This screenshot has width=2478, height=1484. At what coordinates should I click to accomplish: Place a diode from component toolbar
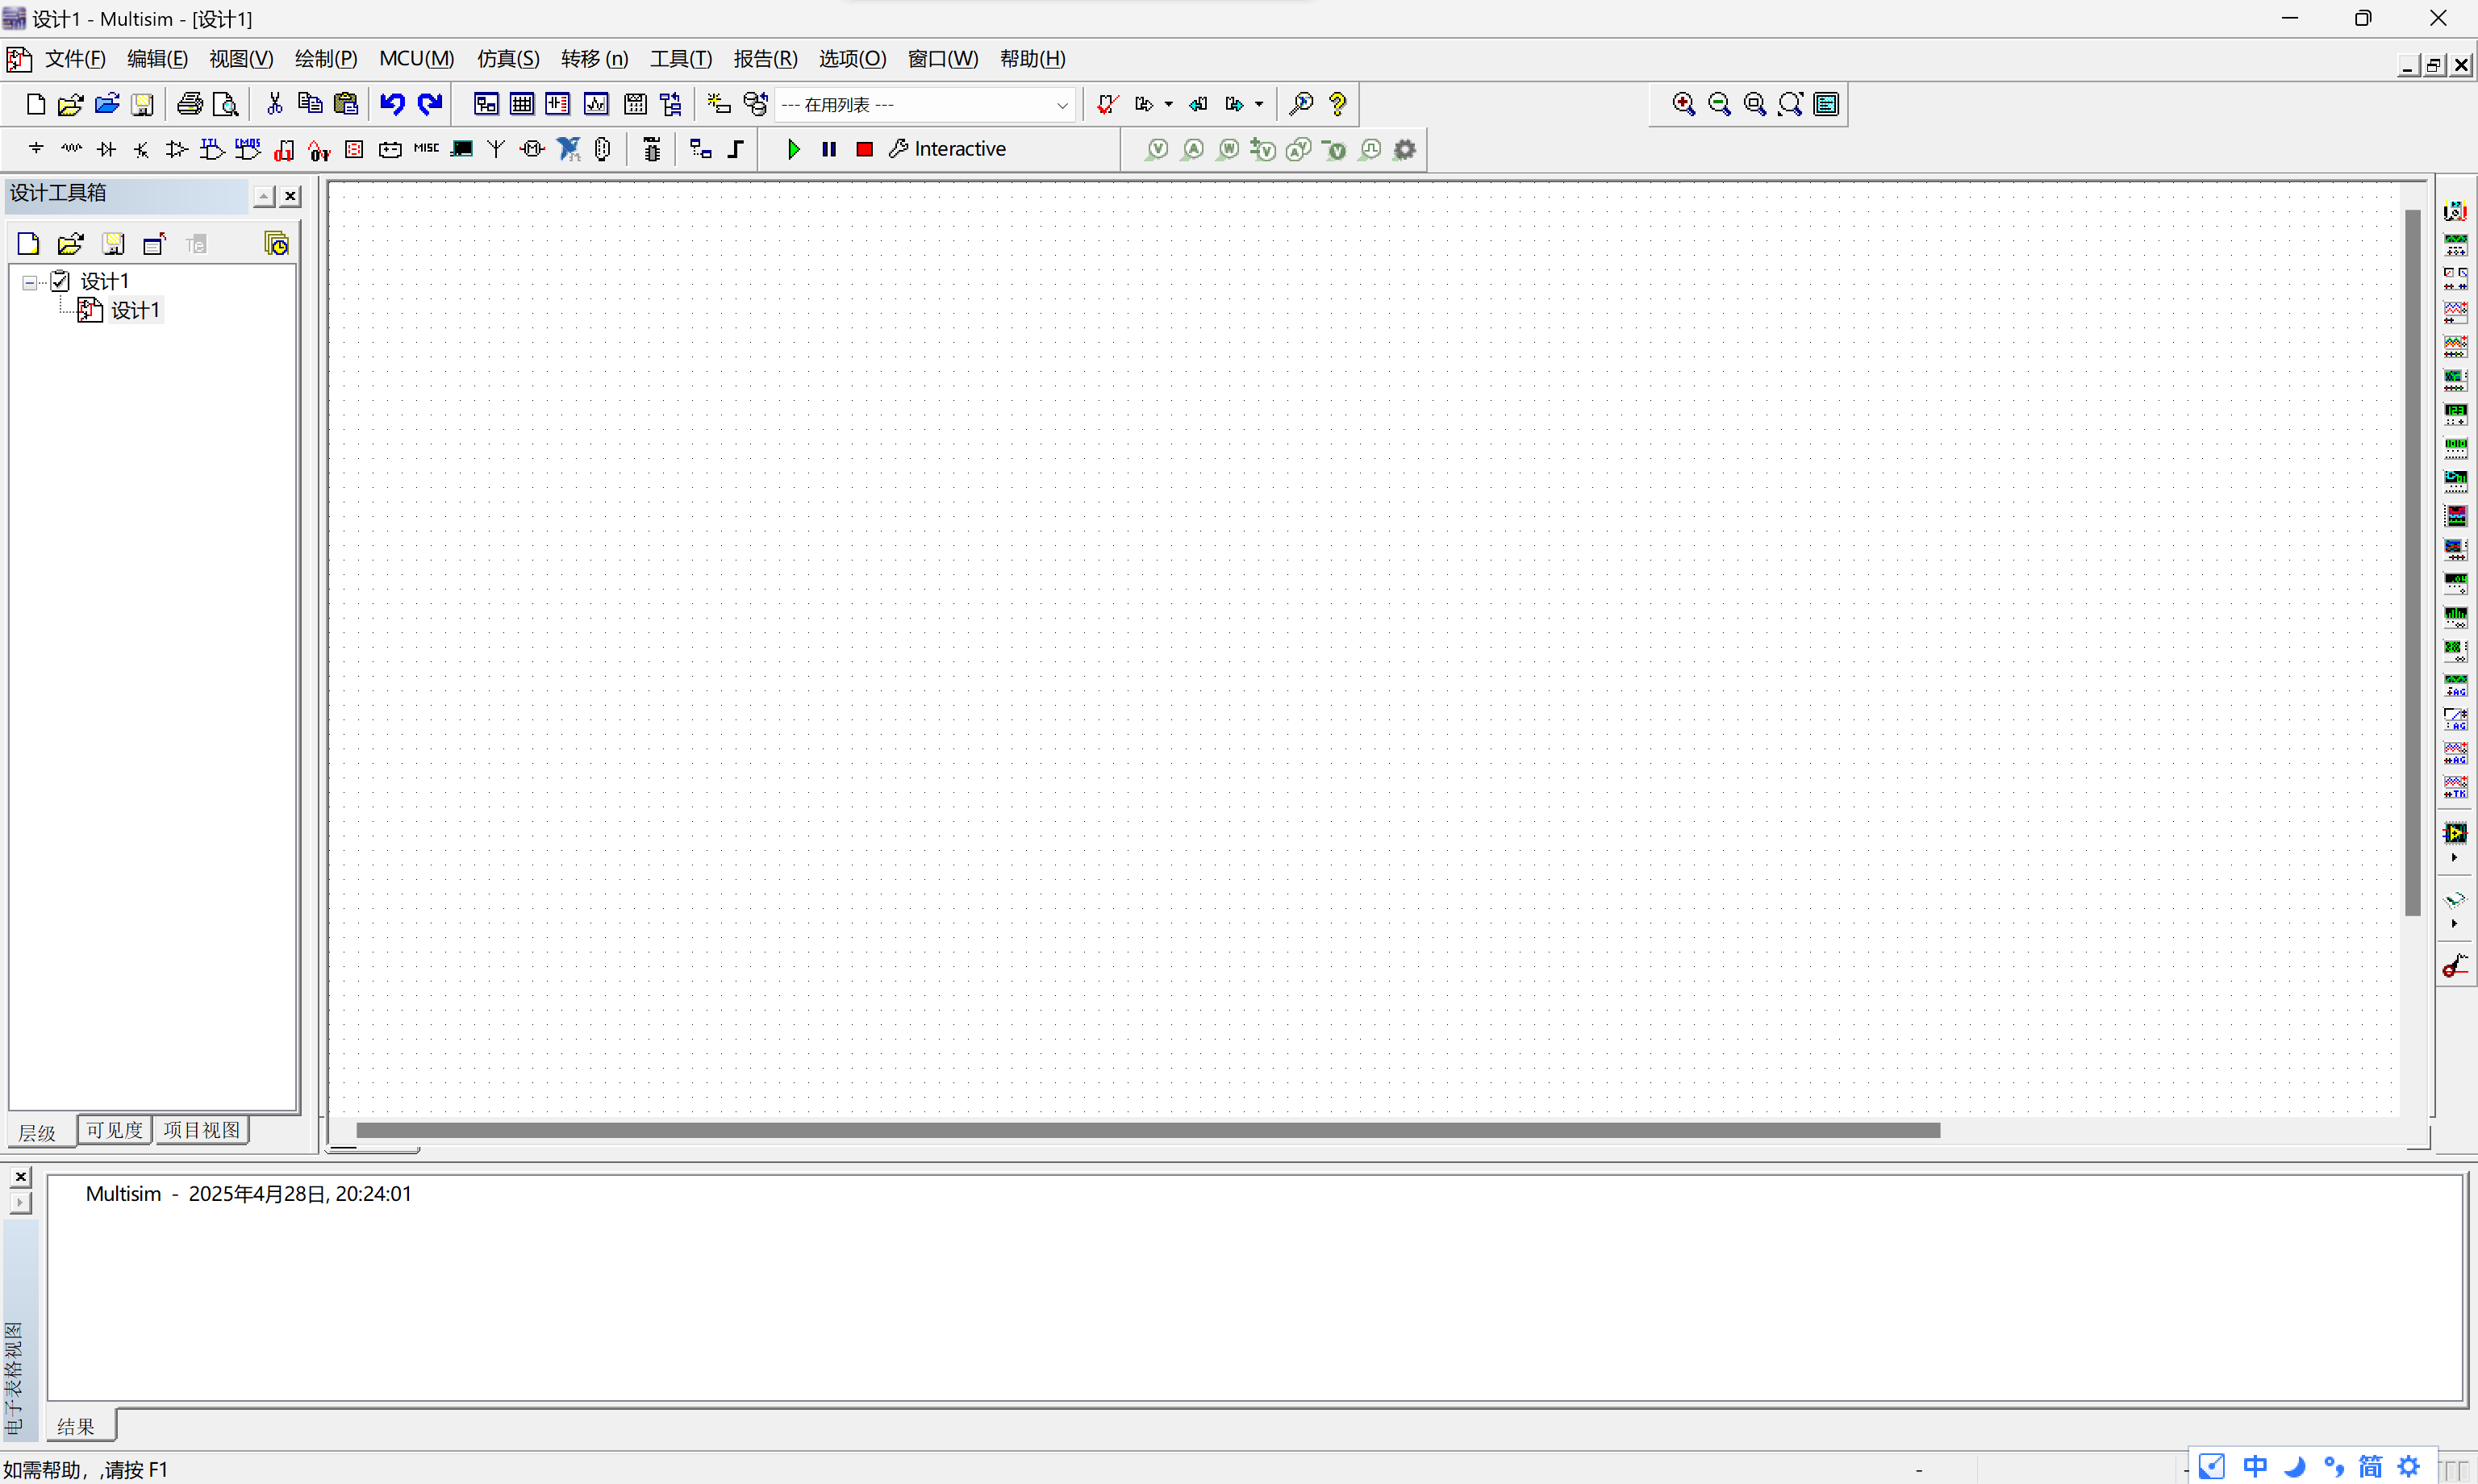pos(107,149)
